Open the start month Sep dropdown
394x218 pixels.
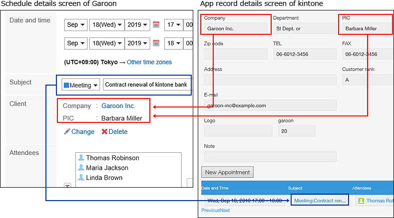[x=76, y=25]
